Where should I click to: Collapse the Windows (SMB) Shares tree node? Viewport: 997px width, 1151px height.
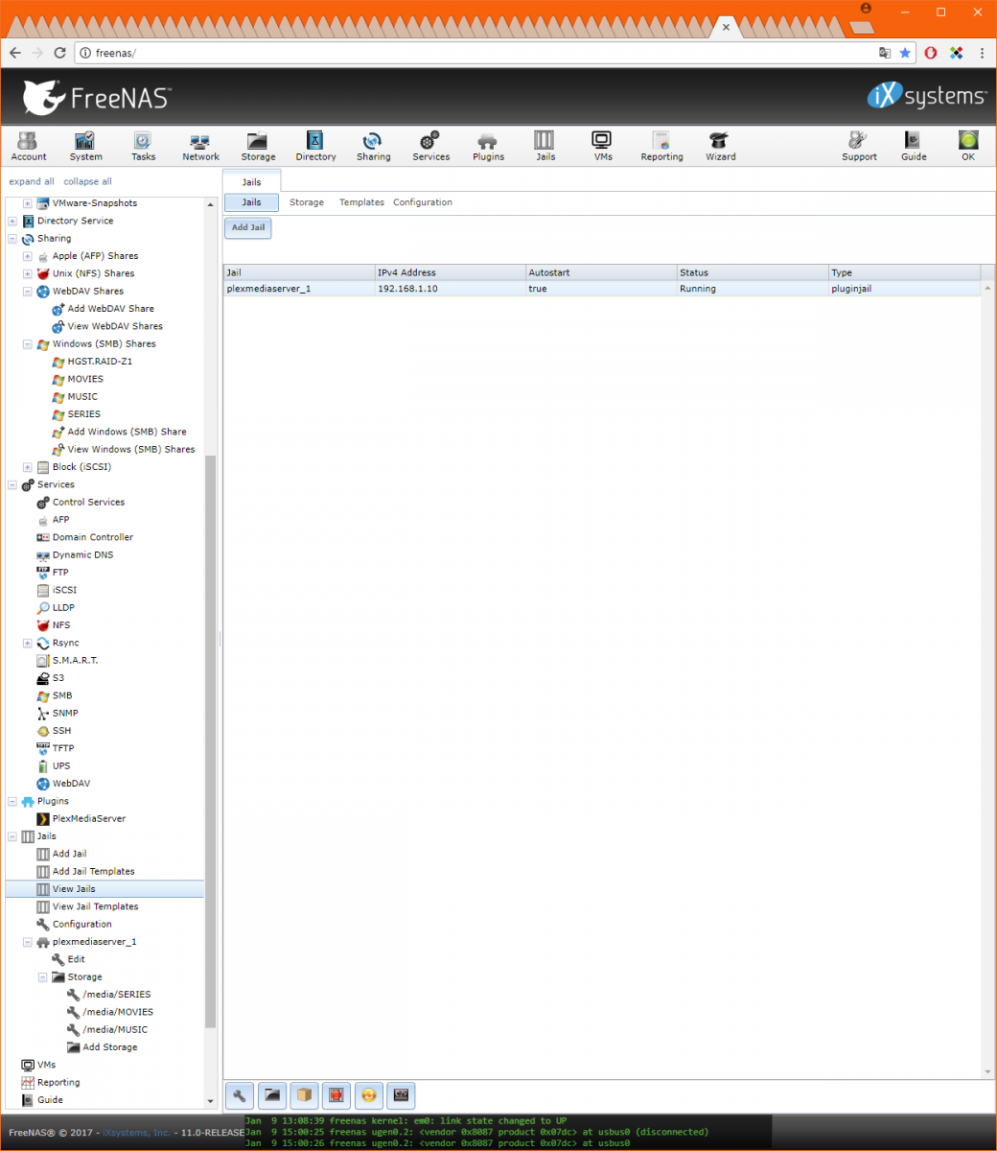click(x=28, y=344)
